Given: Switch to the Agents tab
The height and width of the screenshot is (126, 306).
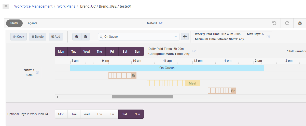Looking at the screenshot, I should pyautogui.click(x=33, y=23).
